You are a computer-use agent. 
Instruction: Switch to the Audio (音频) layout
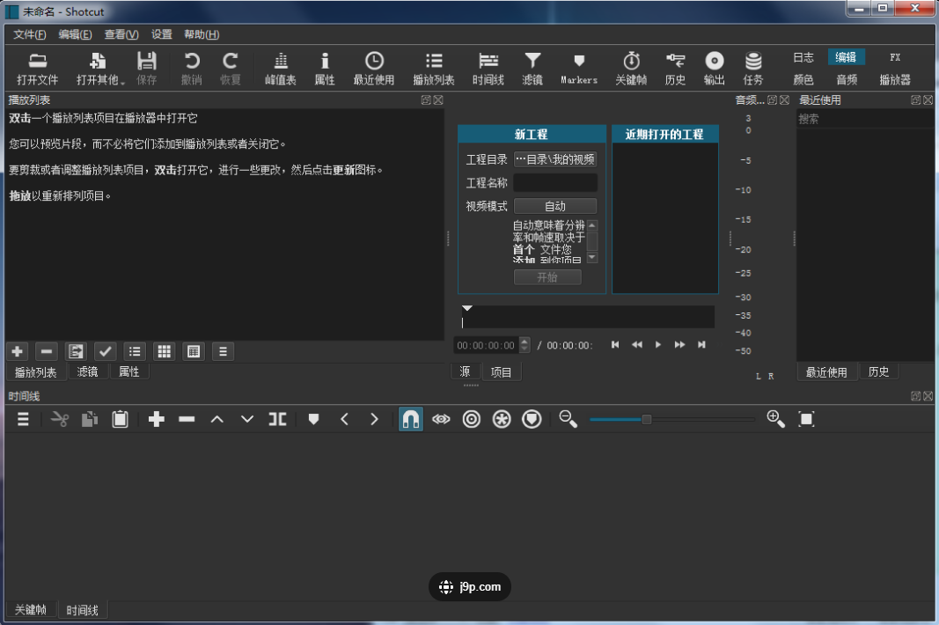tap(847, 80)
